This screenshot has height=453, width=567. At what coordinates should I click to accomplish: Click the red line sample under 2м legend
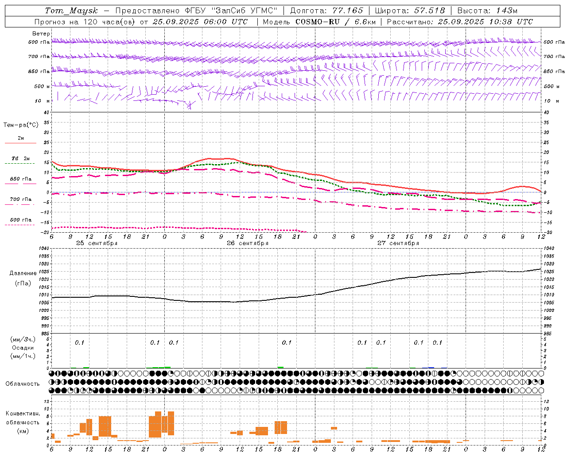(x=20, y=143)
